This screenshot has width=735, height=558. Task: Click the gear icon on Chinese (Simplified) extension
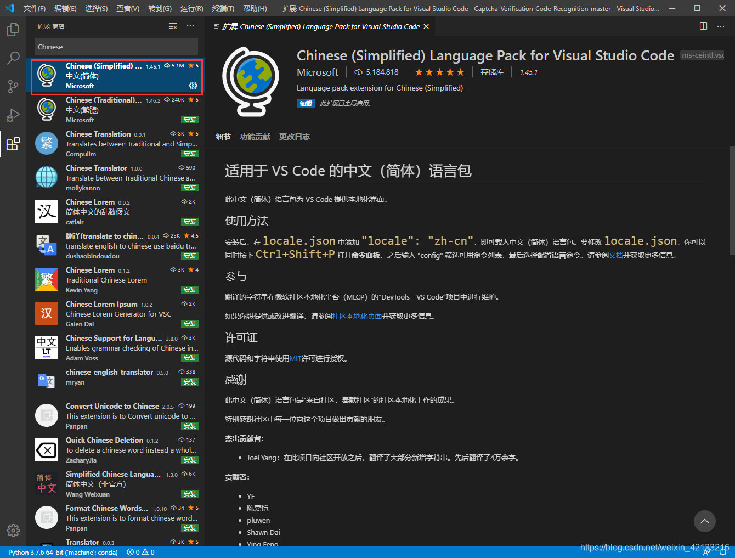pyautogui.click(x=193, y=86)
